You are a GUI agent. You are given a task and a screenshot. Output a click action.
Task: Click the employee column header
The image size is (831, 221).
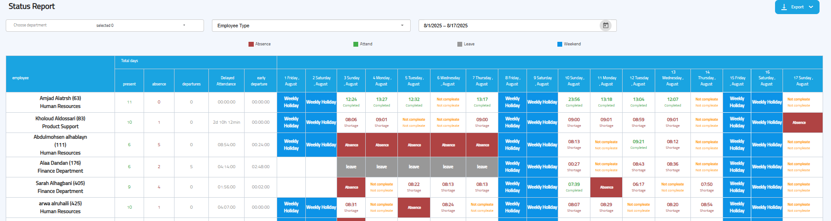(x=60, y=74)
